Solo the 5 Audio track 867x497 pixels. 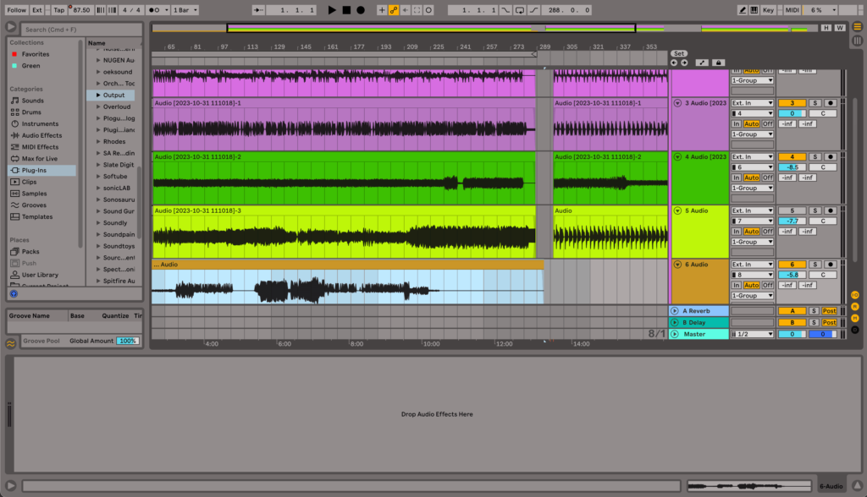pos(815,210)
